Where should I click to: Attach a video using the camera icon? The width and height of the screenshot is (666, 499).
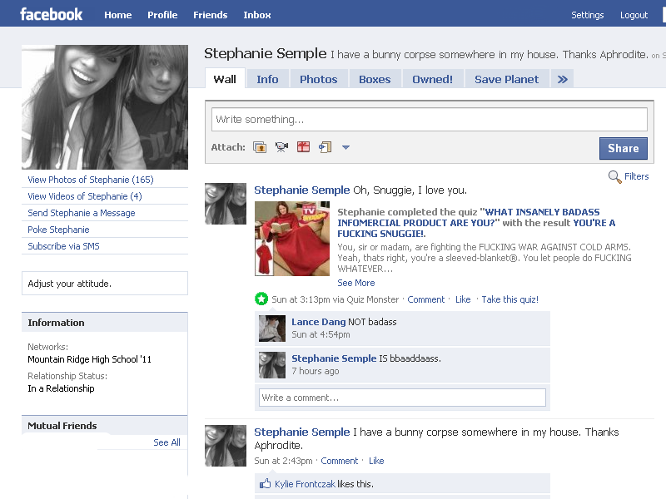coord(281,147)
